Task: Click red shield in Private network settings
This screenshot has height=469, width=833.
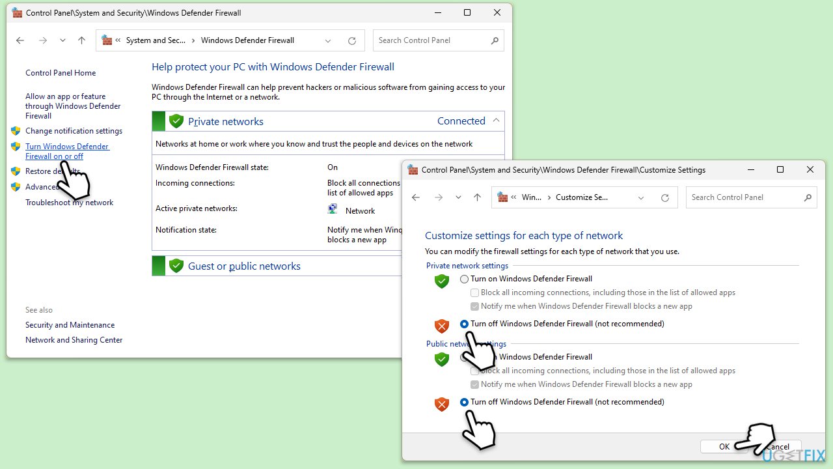Action: (x=442, y=326)
